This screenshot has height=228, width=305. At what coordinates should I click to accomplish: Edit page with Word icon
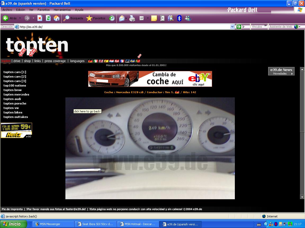click(x=142, y=18)
